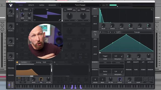The image size is (161, 90).
Task: Click the edit icon on the MACRO 2 knob
Action: [x=13, y=29]
